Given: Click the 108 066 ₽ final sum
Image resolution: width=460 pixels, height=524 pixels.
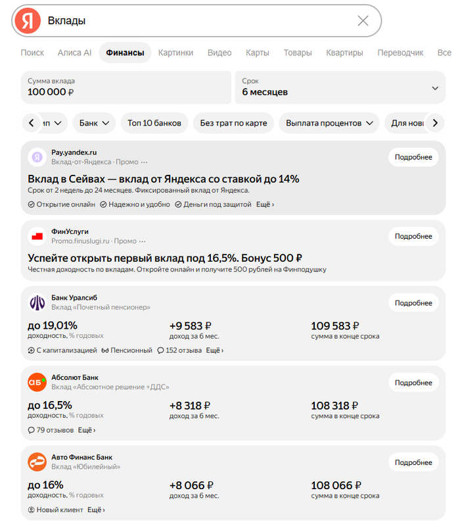Looking at the screenshot, I should pos(336,485).
